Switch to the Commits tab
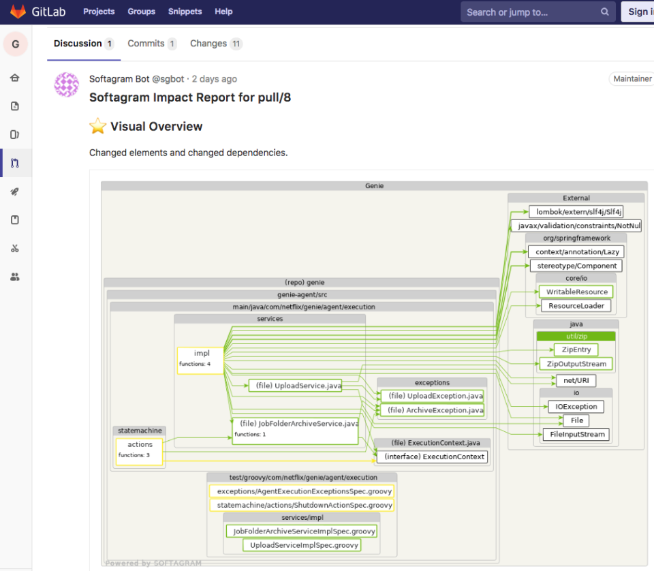Image resolution: width=654 pixels, height=571 pixels. click(x=146, y=43)
